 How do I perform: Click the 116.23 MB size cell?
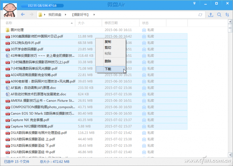(86, 133)
